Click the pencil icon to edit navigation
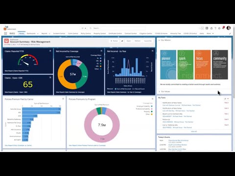This screenshot has height=176, width=235. [230, 34]
